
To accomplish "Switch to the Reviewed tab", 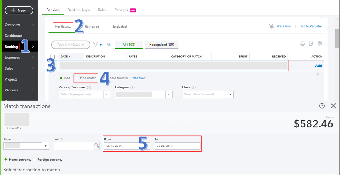I will 92,27.
